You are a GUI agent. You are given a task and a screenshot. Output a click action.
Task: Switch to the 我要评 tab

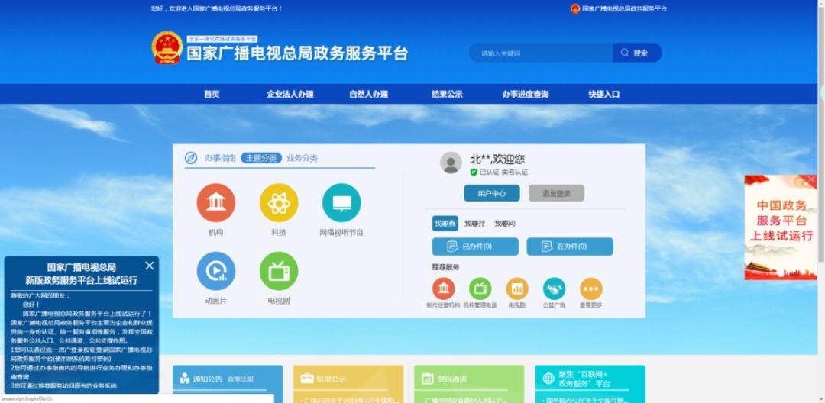[x=474, y=224]
